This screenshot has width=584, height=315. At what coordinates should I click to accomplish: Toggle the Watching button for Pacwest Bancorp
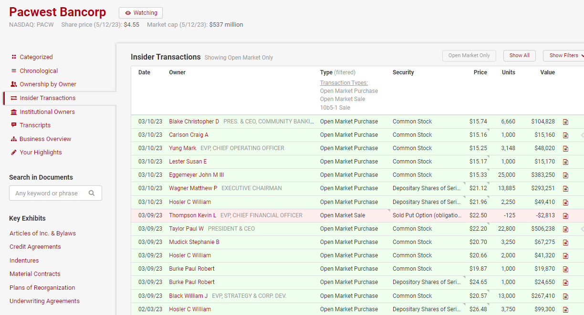click(x=141, y=13)
